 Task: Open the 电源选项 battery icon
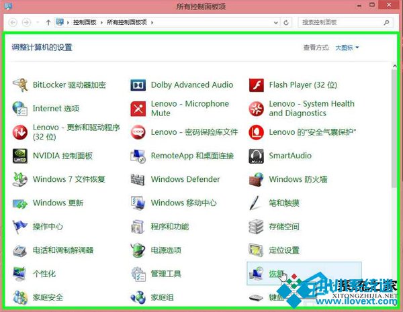coord(138,250)
